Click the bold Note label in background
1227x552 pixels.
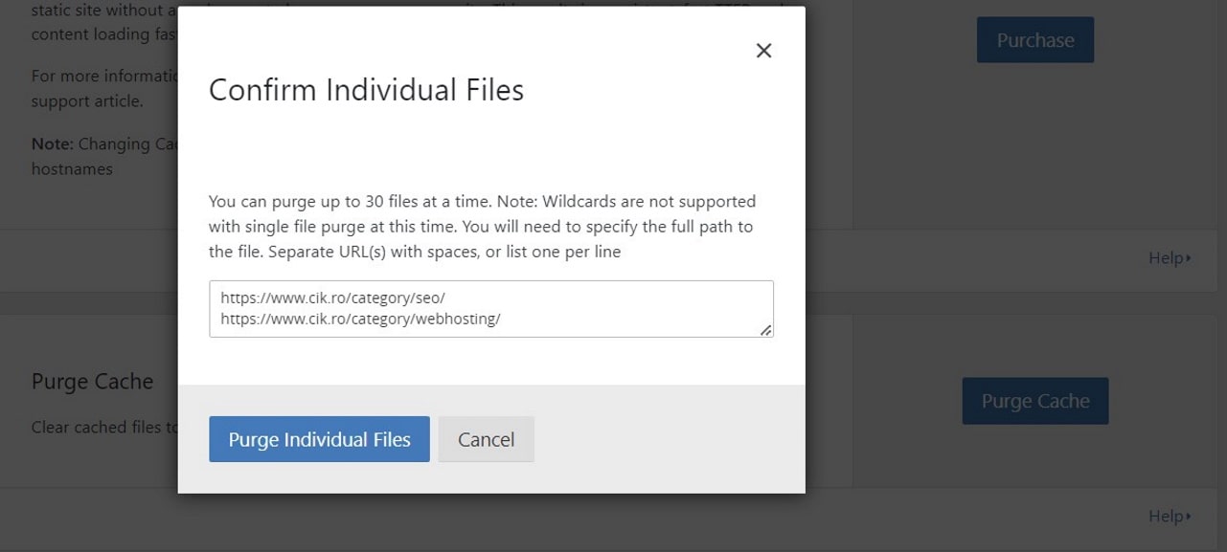point(52,144)
